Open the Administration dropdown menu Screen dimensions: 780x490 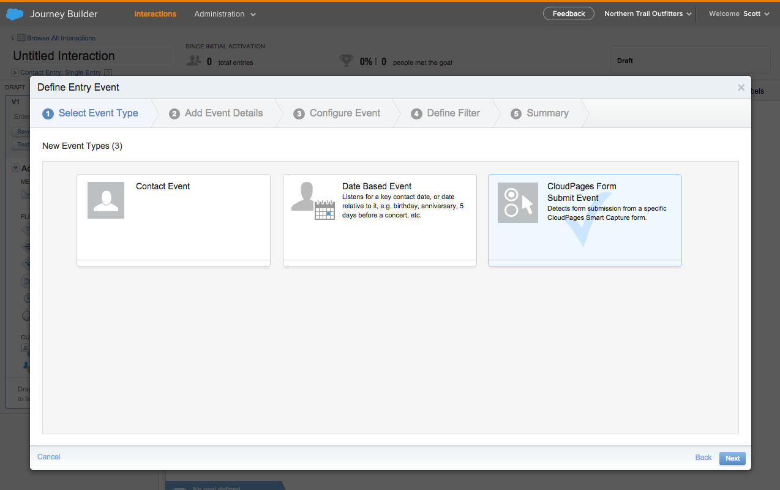225,14
